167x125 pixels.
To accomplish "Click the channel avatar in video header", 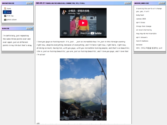I will pos(64,12).
